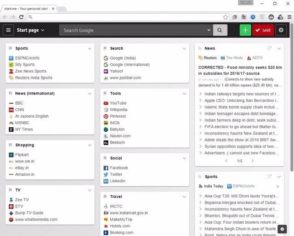Click the vertical page scrollbar

(x=292, y=97)
